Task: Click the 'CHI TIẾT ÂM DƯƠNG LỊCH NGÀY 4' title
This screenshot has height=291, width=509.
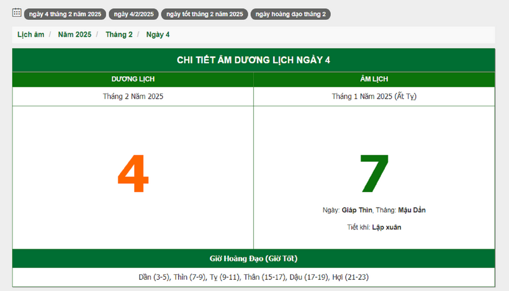Action: pos(253,60)
